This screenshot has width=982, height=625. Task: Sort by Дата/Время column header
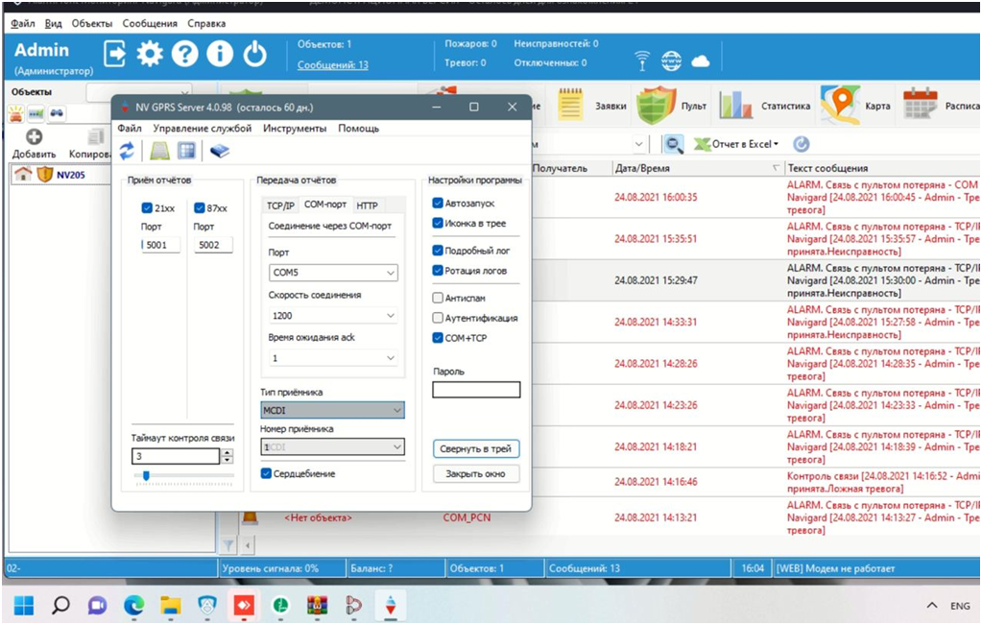click(696, 168)
